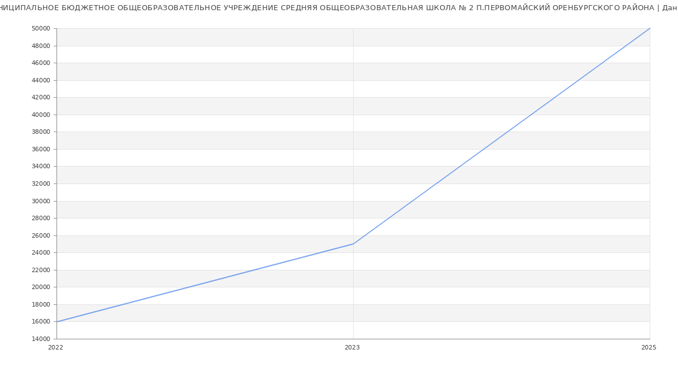The image size is (678, 367).
Task: Click the 18000 y-axis label
Action: (41, 305)
